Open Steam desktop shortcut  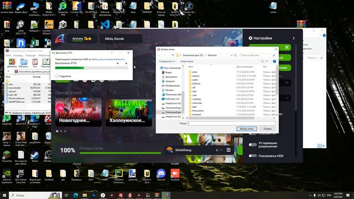pyautogui.click(x=35, y=156)
